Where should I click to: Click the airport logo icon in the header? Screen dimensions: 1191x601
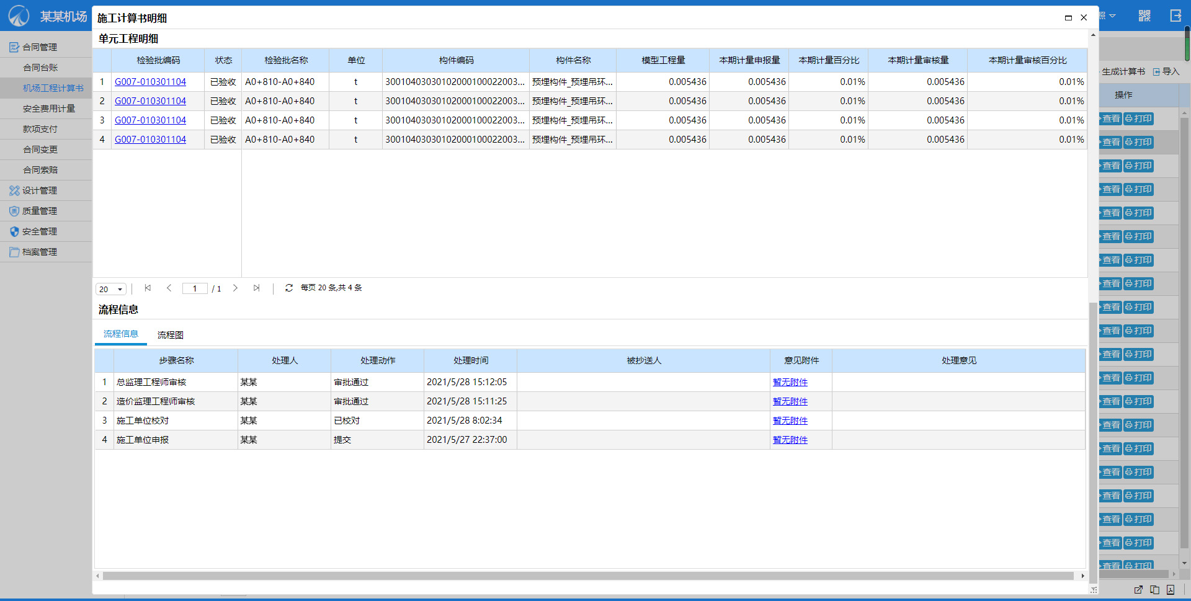(x=19, y=16)
